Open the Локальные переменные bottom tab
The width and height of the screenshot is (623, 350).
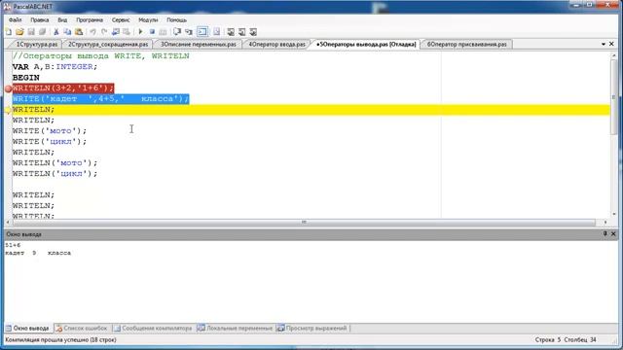click(236, 329)
